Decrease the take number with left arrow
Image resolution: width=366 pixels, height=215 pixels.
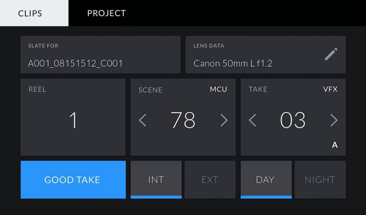coord(253,120)
